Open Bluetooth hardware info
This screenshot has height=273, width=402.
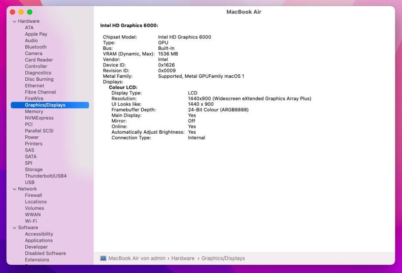(x=36, y=47)
